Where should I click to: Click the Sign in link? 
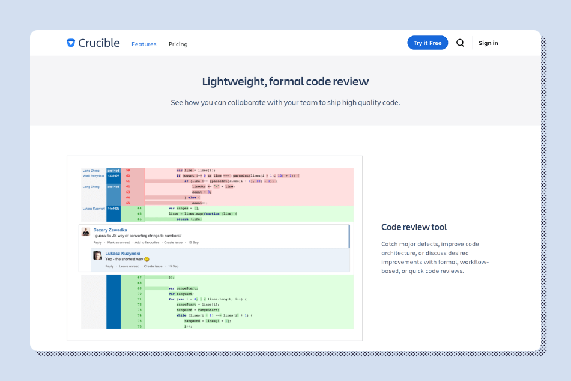(x=488, y=43)
